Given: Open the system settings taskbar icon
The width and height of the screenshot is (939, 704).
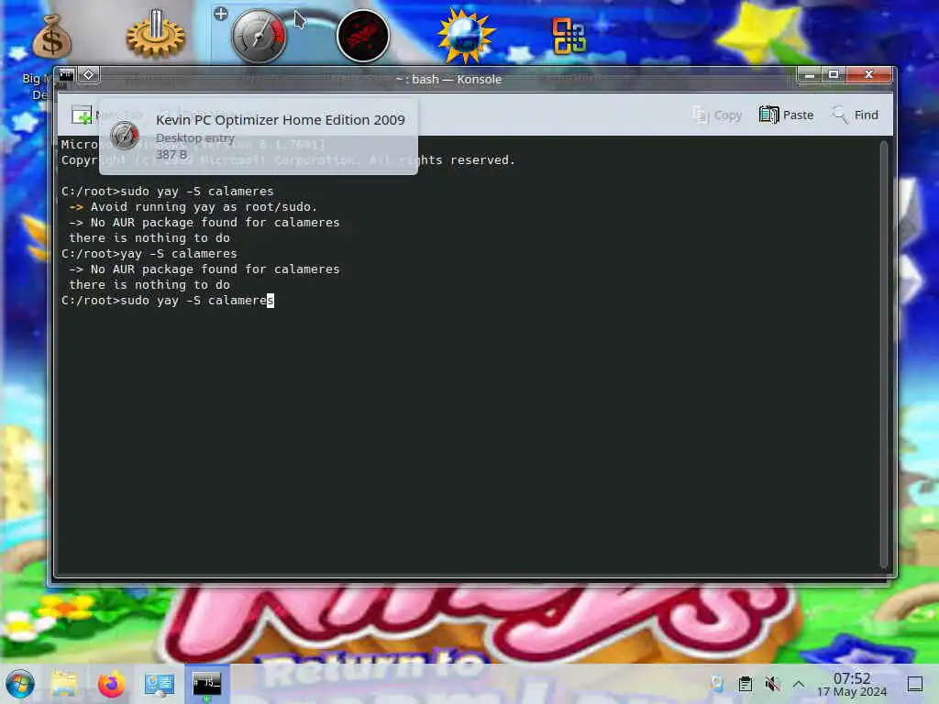Looking at the screenshot, I should (160, 684).
